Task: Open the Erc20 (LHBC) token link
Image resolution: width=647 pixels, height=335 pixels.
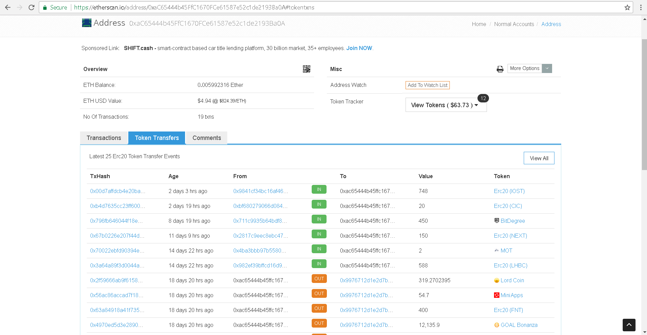Action: pos(511,265)
